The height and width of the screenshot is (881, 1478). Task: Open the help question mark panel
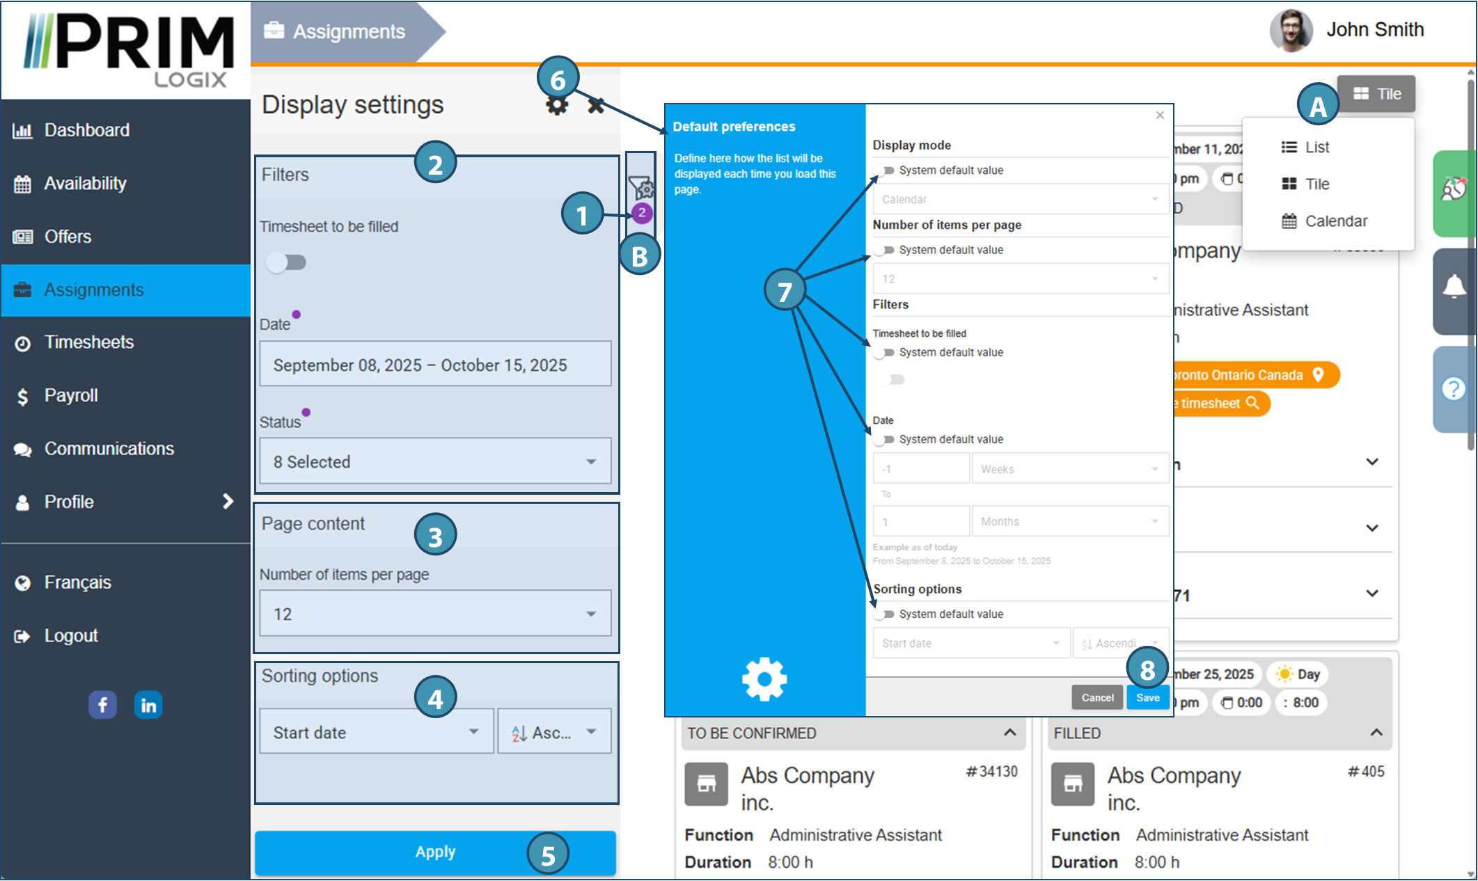tap(1454, 388)
